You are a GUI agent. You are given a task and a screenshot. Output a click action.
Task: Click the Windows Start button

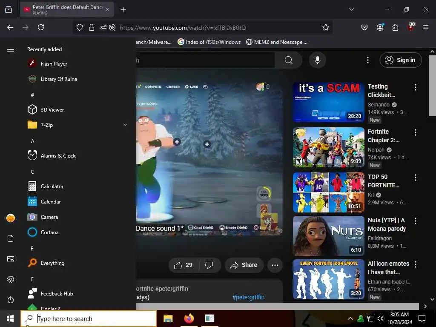pos(10,318)
